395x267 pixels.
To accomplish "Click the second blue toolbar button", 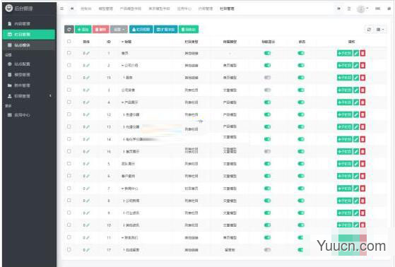I will (165, 30).
